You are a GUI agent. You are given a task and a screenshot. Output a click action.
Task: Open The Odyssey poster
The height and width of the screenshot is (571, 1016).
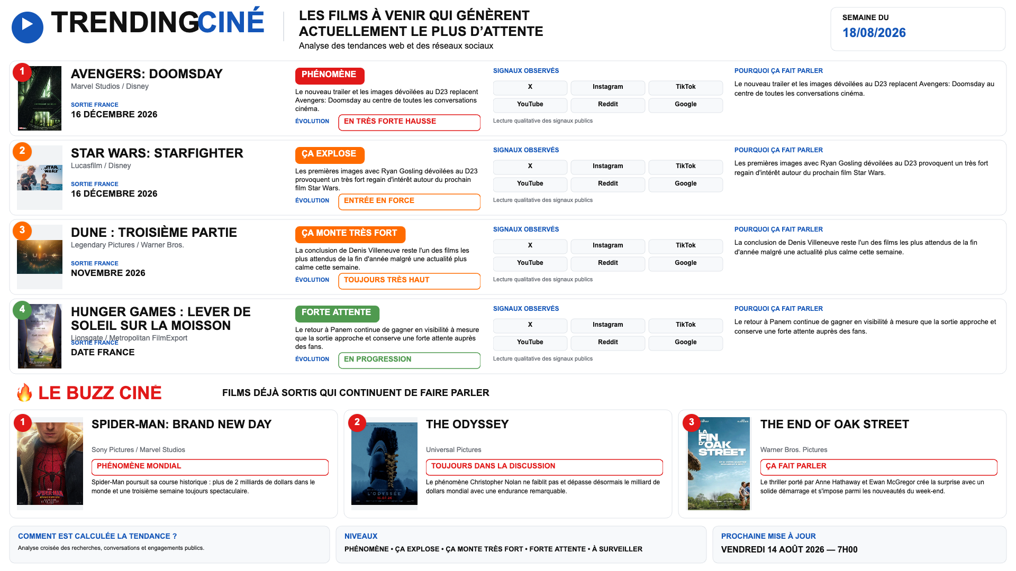click(385, 464)
